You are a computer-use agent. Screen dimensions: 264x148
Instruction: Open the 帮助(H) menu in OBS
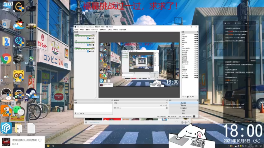(115, 30)
